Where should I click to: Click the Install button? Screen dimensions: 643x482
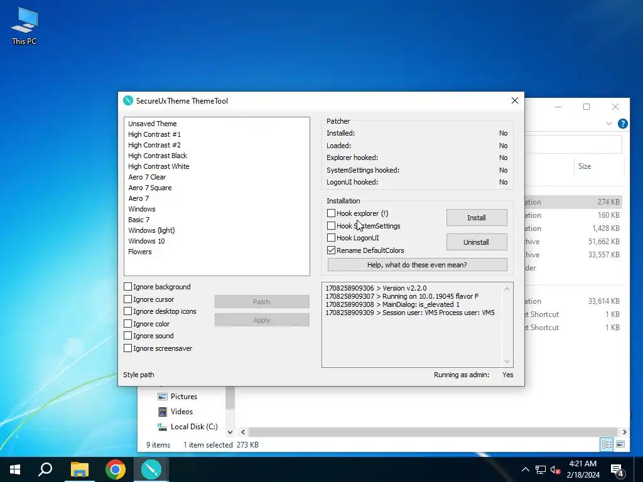point(477,218)
